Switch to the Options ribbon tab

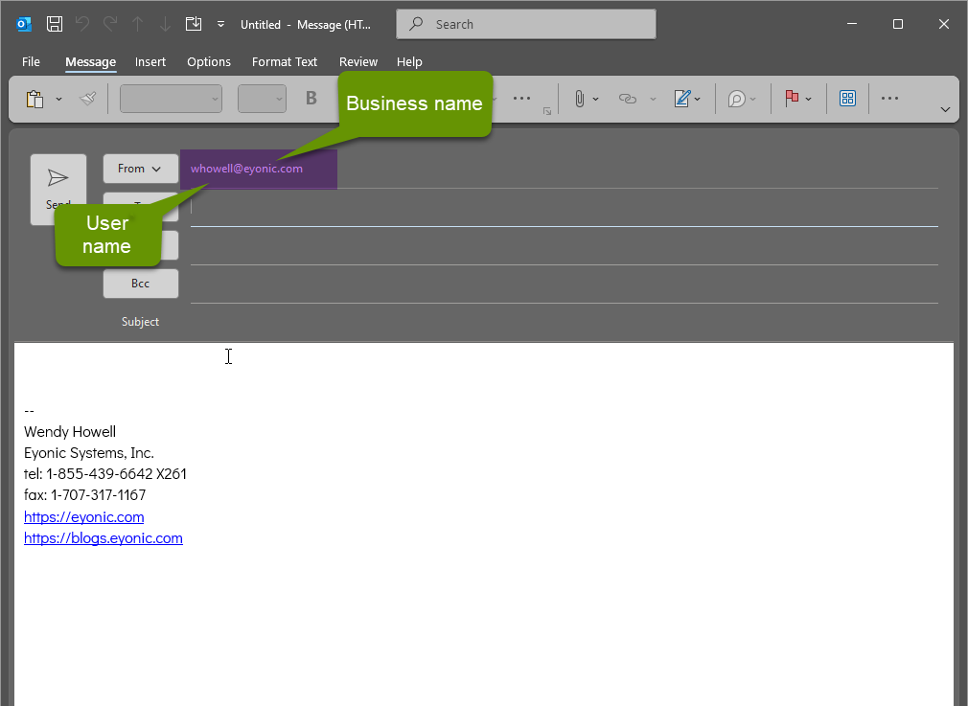(209, 61)
